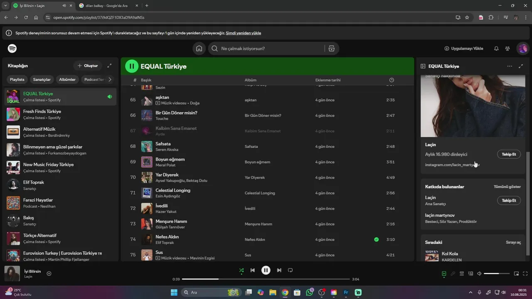
Task: Mute the Spotify volume
Action: (x=479, y=274)
